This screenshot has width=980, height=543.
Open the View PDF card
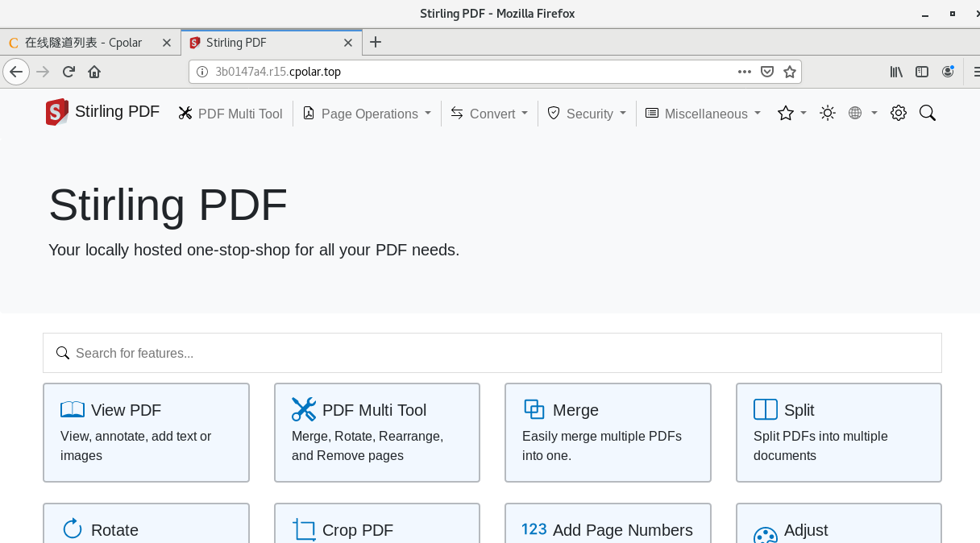click(x=146, y=433)
